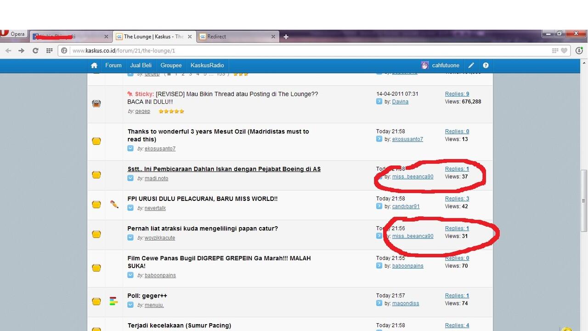This screenshot has height=331, width=588.
Task: Open FPI URUSI DULU PELACURAN thread
Action: click(203, 199)
